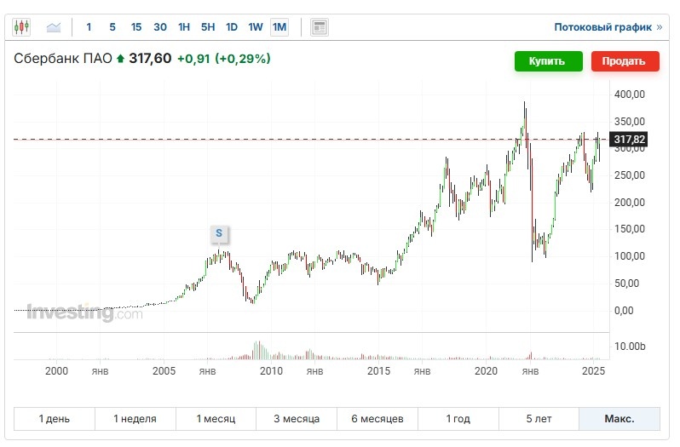The image size is (680, 447).
Task: Choose the 5H interval
Action: [x=208, y=27]
